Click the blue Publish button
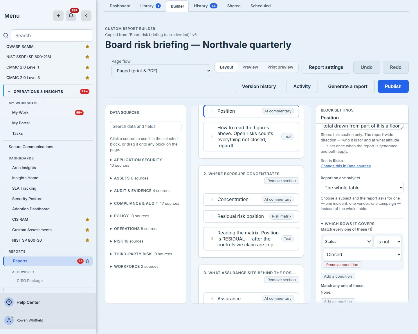 click(393, 86)
